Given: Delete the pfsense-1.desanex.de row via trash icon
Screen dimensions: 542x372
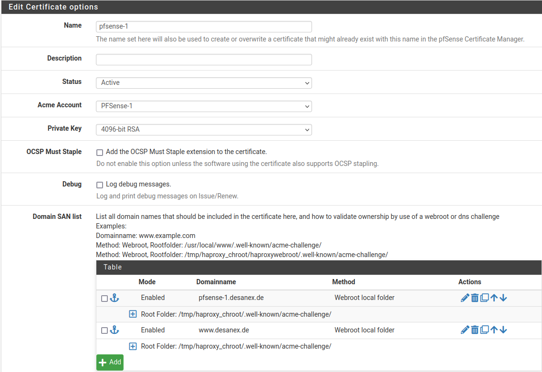Looking at the screenshot, I should coord(475,298).
